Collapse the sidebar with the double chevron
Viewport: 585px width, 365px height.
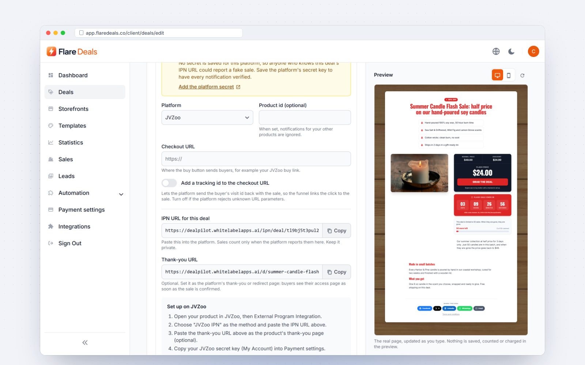85,342
